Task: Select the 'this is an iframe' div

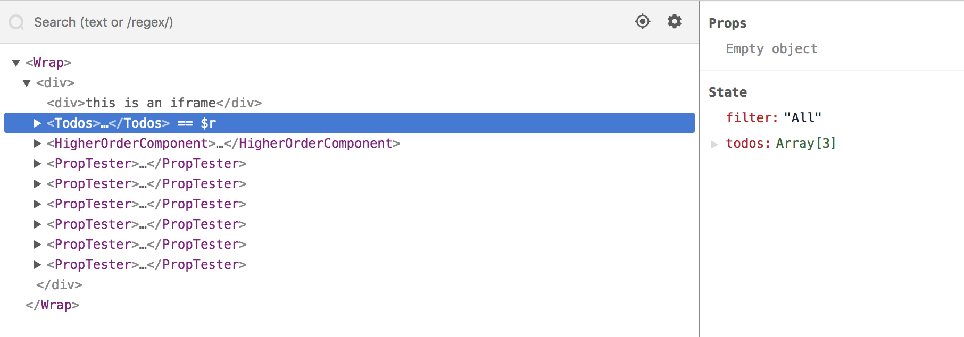Action: tap(154, 103)
